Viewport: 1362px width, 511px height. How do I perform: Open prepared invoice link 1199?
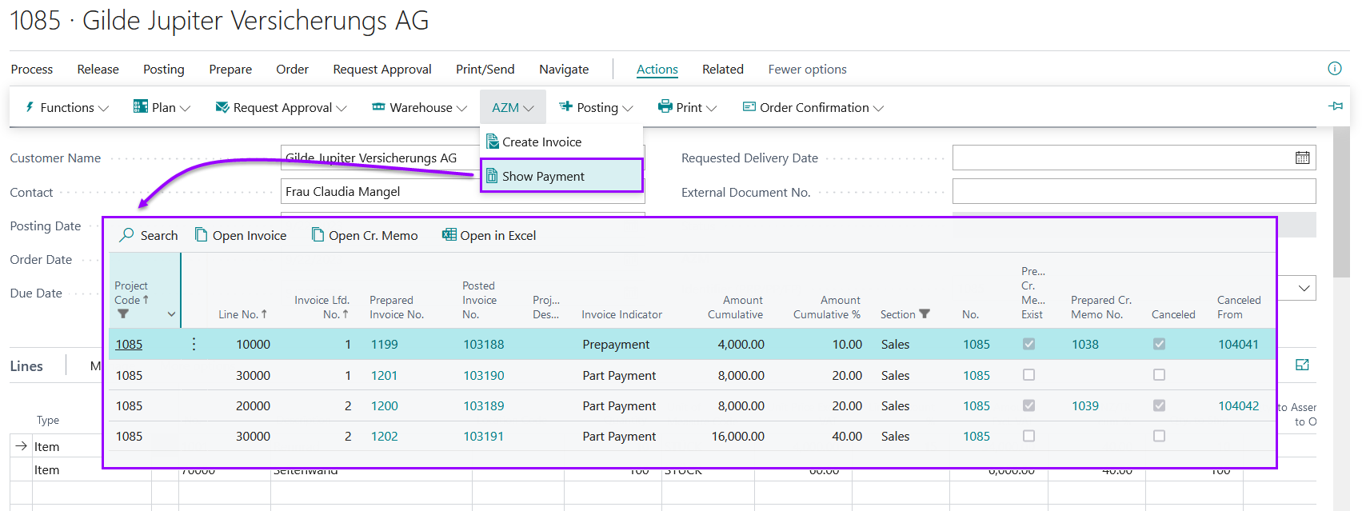384,345
